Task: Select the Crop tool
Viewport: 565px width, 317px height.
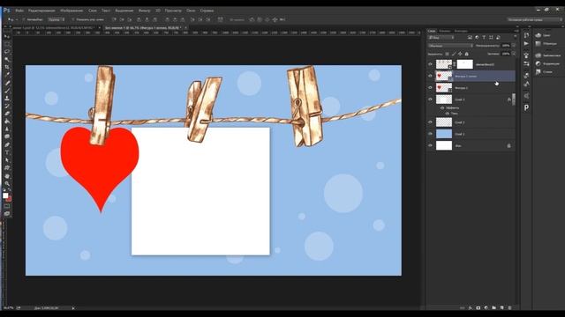Action: point(7,67)
